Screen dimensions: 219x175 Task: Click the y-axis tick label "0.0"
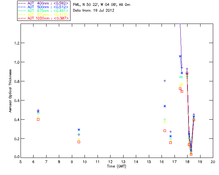coord(17,157)
